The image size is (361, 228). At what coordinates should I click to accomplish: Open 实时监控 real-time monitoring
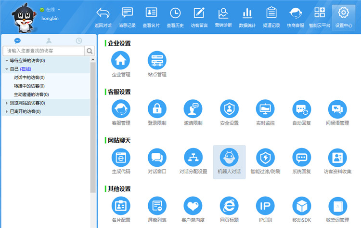(x=265, y=109)
